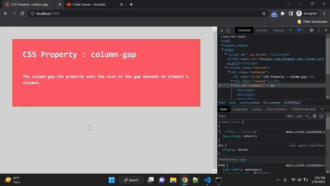Toggle the :hov element state panel

click(290, 116)
